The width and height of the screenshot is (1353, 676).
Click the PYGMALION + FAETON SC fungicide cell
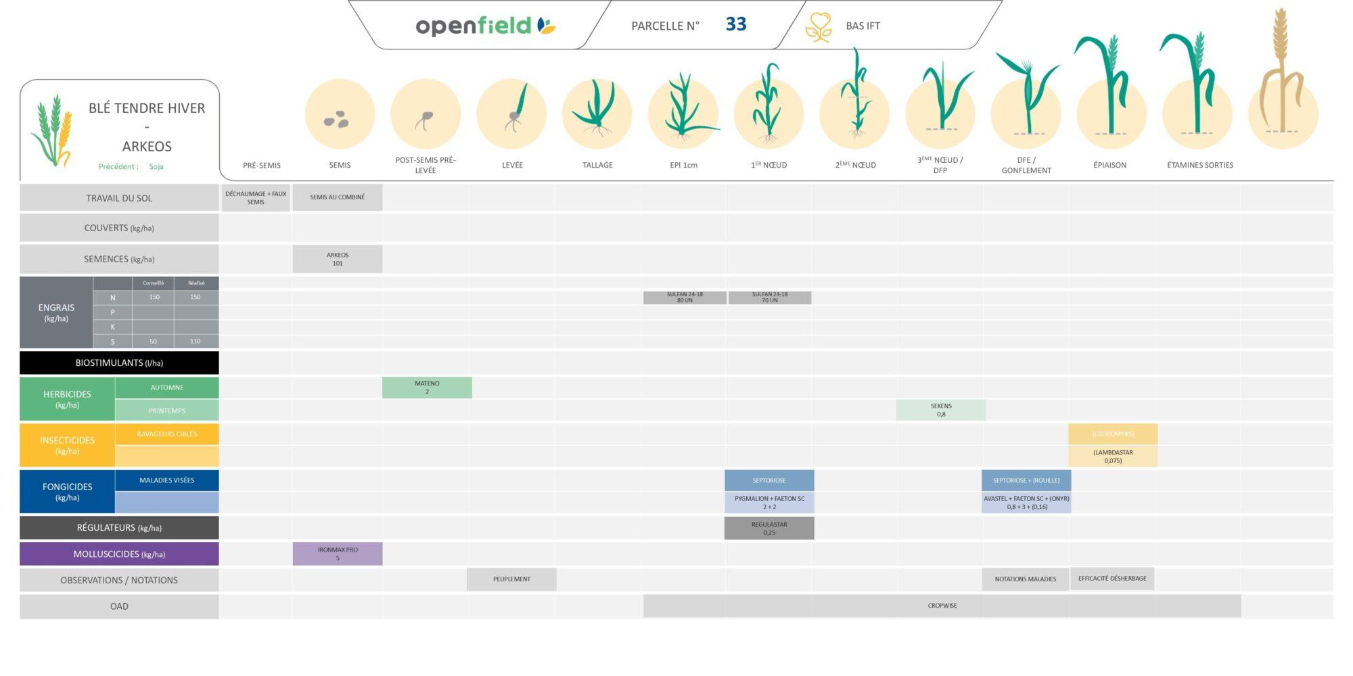(x=769, y=502)
